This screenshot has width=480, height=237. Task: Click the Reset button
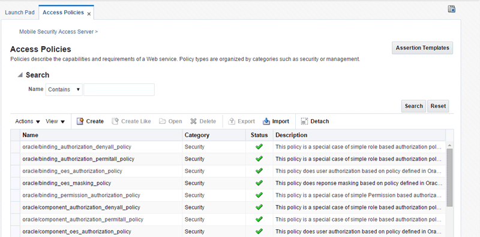pyautogui.click(x=438, y=106)
